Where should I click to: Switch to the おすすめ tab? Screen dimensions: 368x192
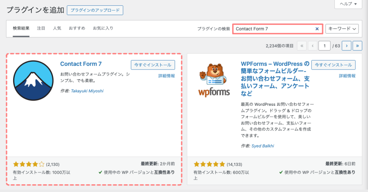tap(77, 28)
